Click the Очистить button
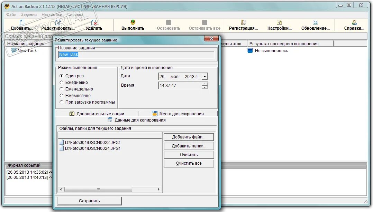 (189, 155)
